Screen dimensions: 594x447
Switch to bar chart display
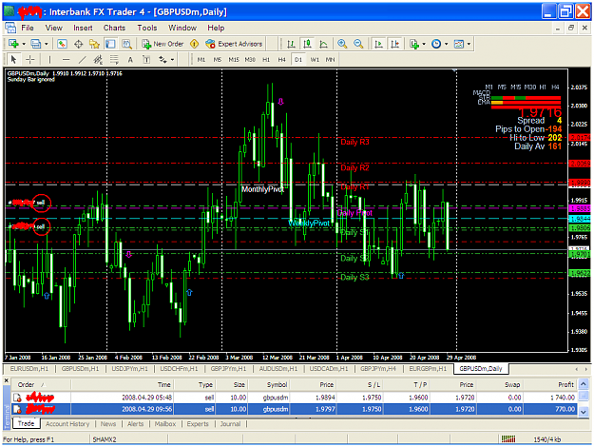[x=291, y=44]
